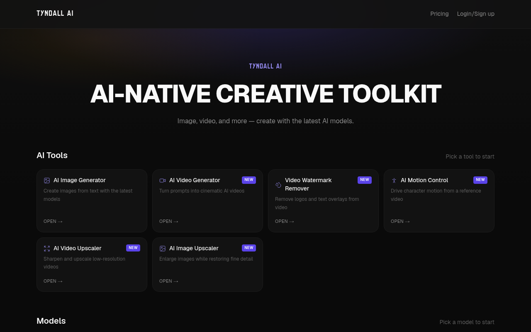Screen dimensions: 531x332
Task: Select the AI Image Generator title
Action: (80, 180)
